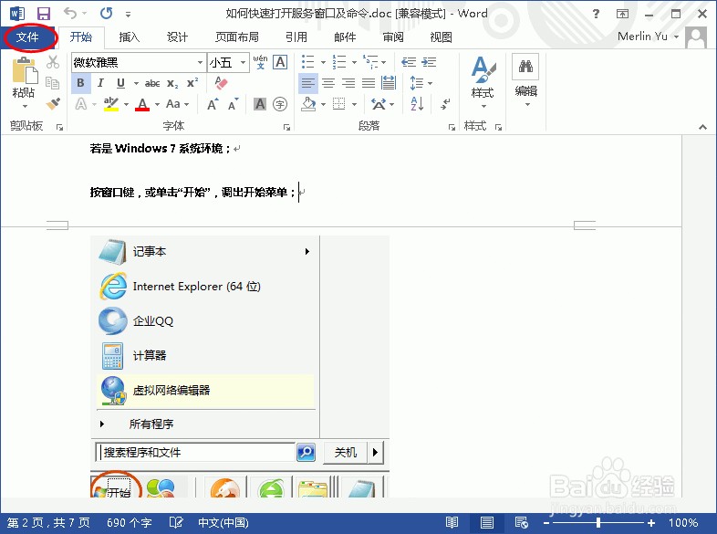Select the Format Painter brush
The height and width of the screenshot is (534, 717).
pos(53,104)
